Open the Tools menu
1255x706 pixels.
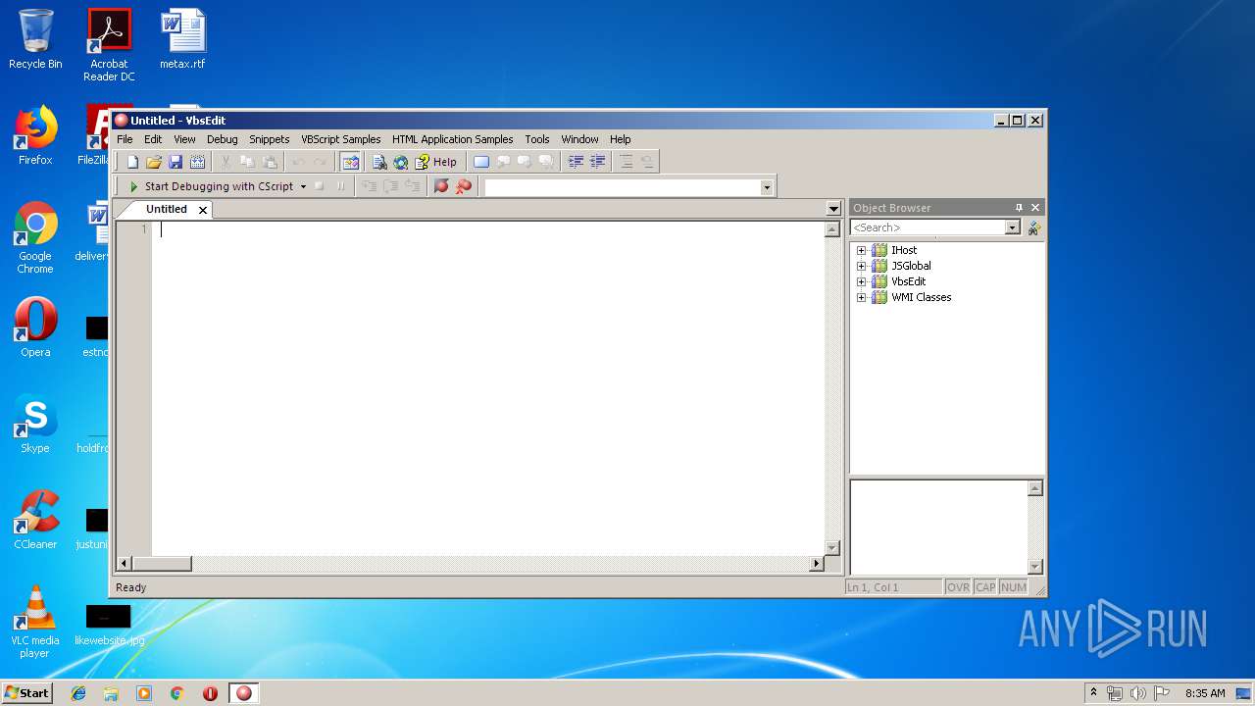[536, 139]
